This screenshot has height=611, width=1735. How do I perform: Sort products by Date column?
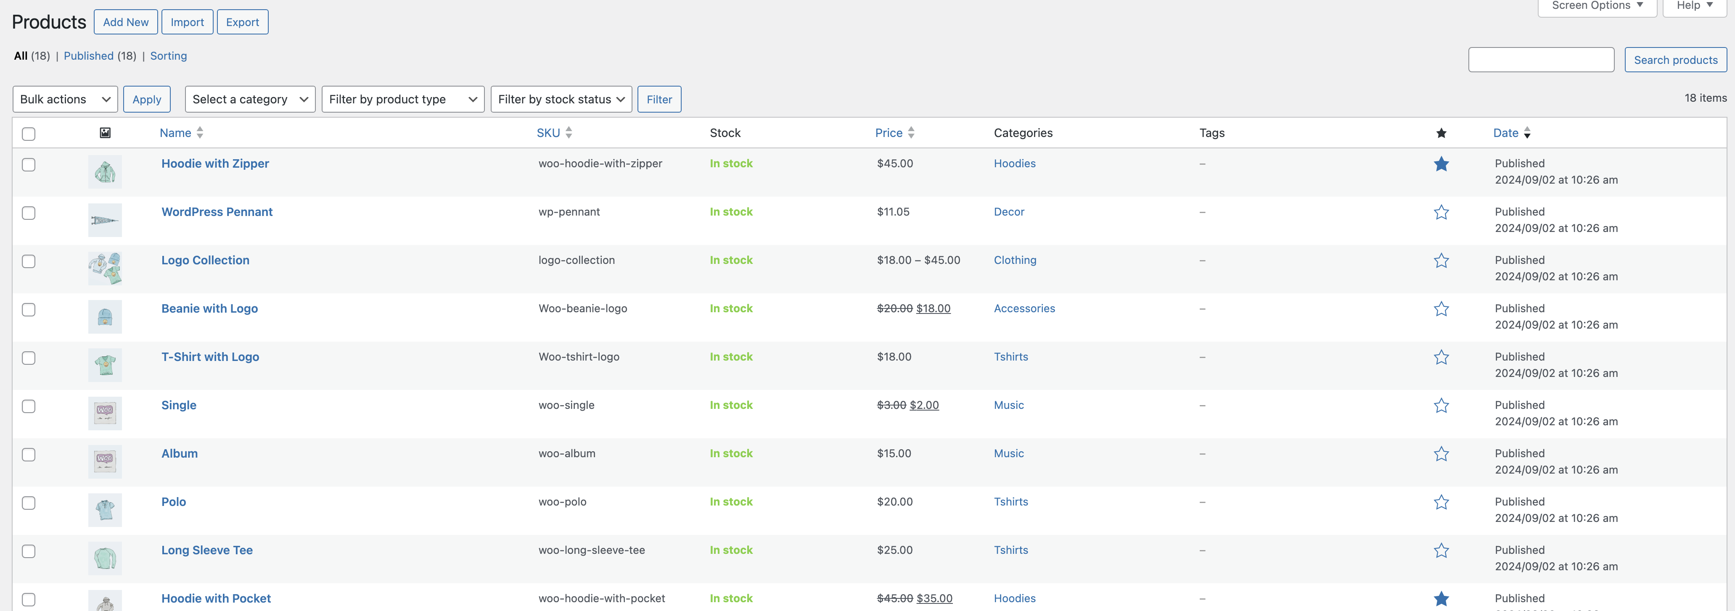[x=1511, y=133]
